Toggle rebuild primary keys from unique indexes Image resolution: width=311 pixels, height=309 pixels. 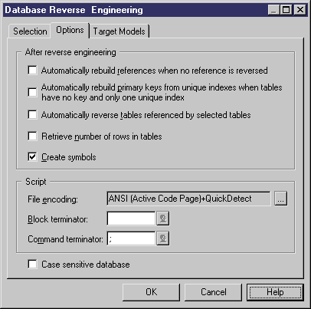[32, 92]
